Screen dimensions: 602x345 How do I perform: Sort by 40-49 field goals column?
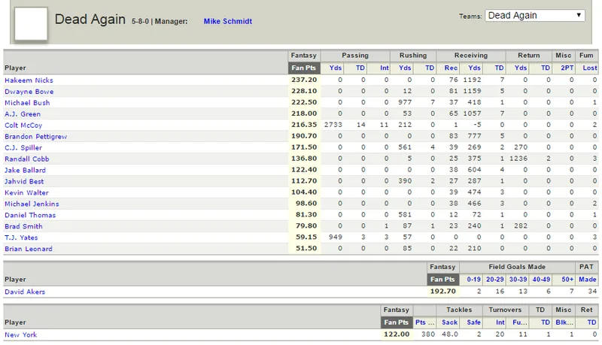click(x=541, y=280)
